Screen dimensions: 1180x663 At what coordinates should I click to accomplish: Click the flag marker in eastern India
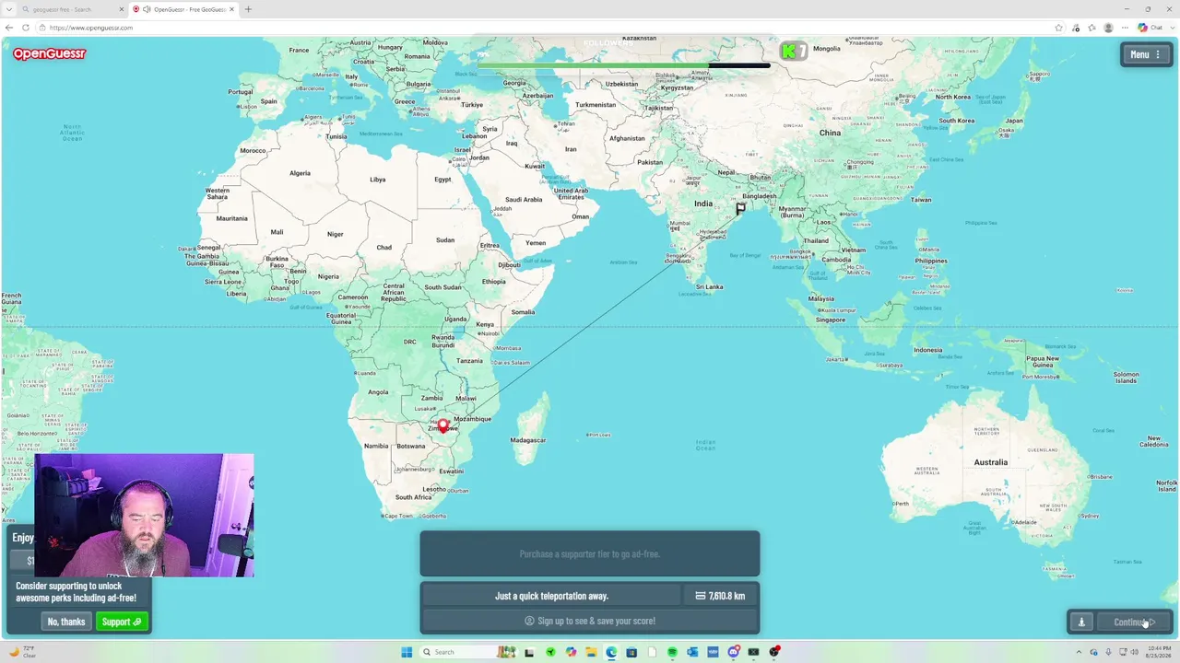(x=740, y=208)
